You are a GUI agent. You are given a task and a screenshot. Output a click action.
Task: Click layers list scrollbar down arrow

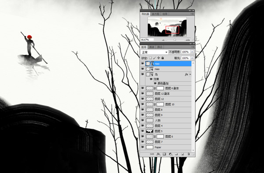pyautogui.click(x=193, y=150)
